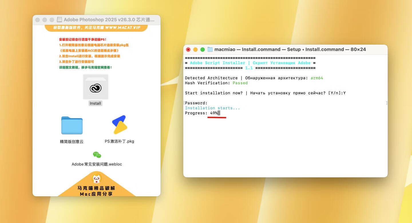Click folder proxy icon in Terminal title bar
The width and height of the screenshot is (412, 223).
[210, 49]
